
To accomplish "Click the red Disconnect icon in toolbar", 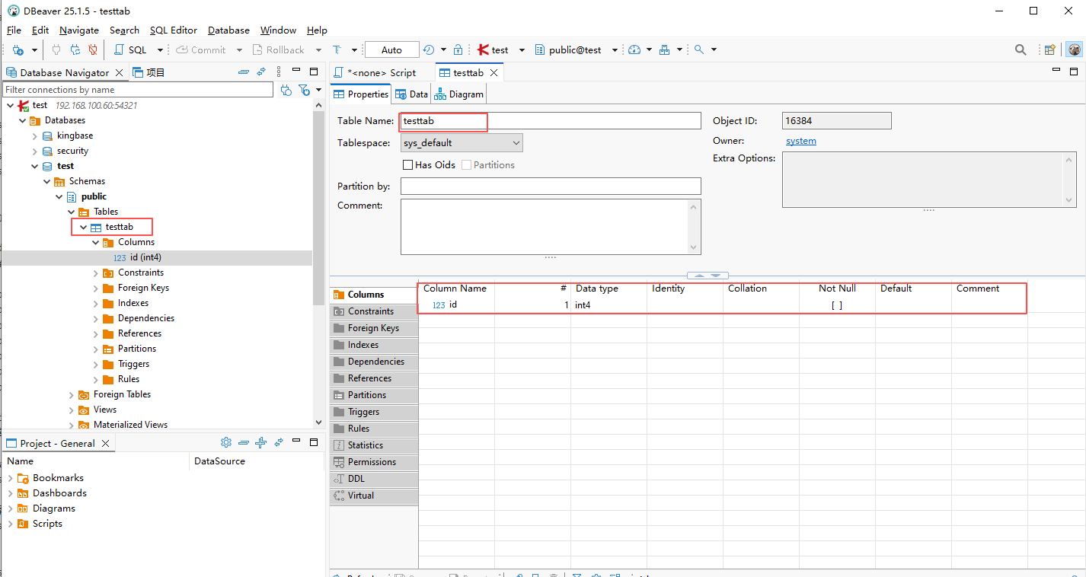I will click(93, 50).
